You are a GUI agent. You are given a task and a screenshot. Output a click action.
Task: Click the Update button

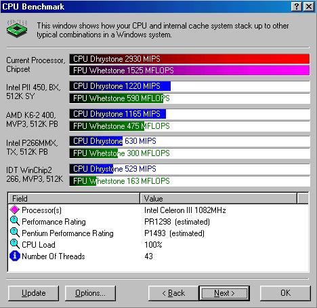click(x=33, y=293)
